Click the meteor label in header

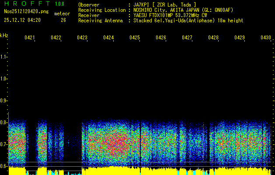click(x=62, y=14)
